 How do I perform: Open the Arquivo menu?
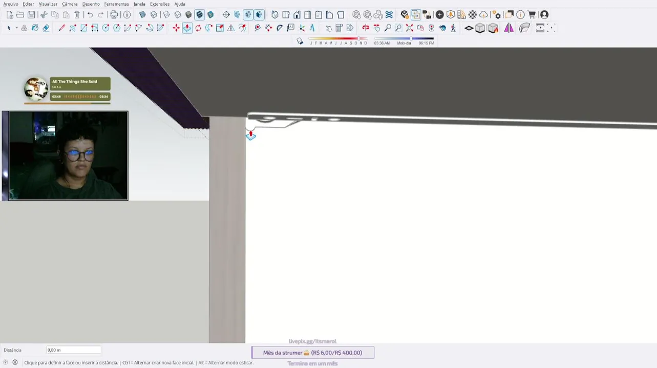point(11,4)
